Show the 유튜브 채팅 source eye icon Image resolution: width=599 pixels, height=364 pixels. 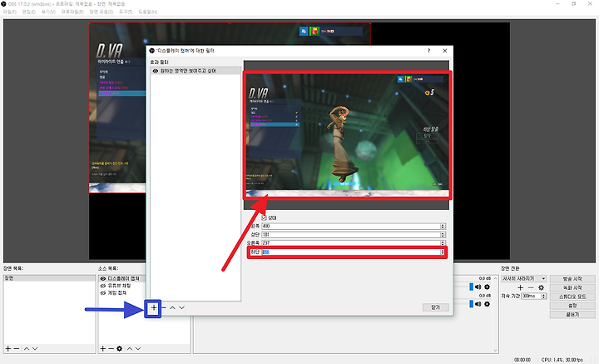point(103,286)
